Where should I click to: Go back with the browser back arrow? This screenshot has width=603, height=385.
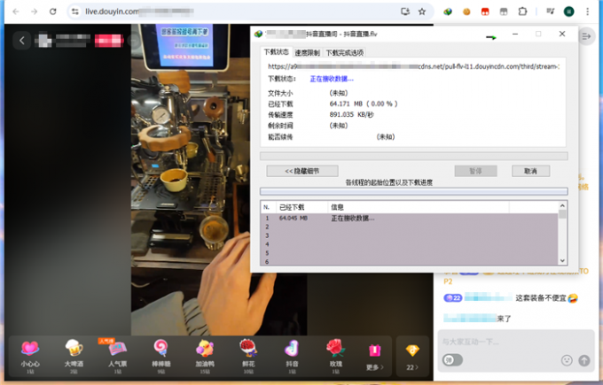pyautogui.click(x=16, y=12)
